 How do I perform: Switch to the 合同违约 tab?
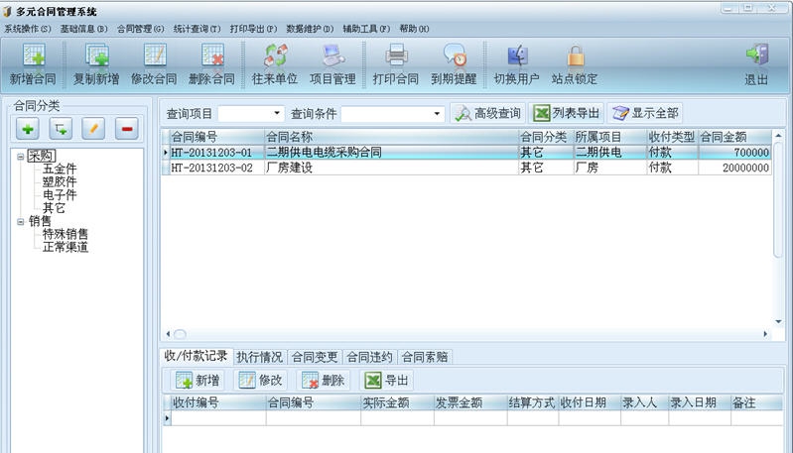coord(369,357)
